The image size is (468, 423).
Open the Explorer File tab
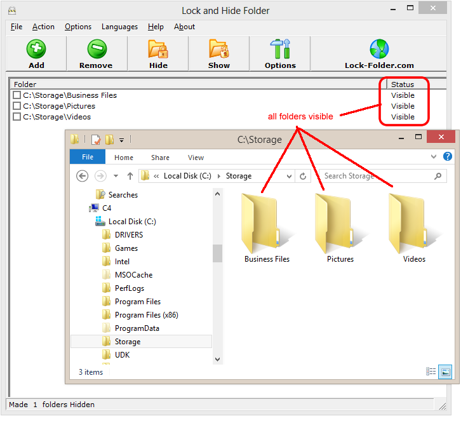coord(88,157)
